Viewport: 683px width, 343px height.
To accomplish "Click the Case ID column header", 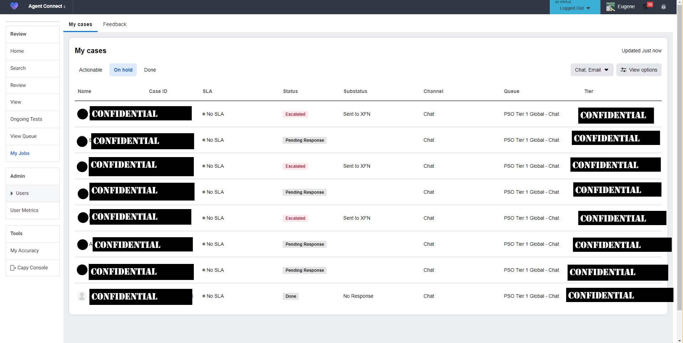I will pyautogui.click(x=158, y=91).
